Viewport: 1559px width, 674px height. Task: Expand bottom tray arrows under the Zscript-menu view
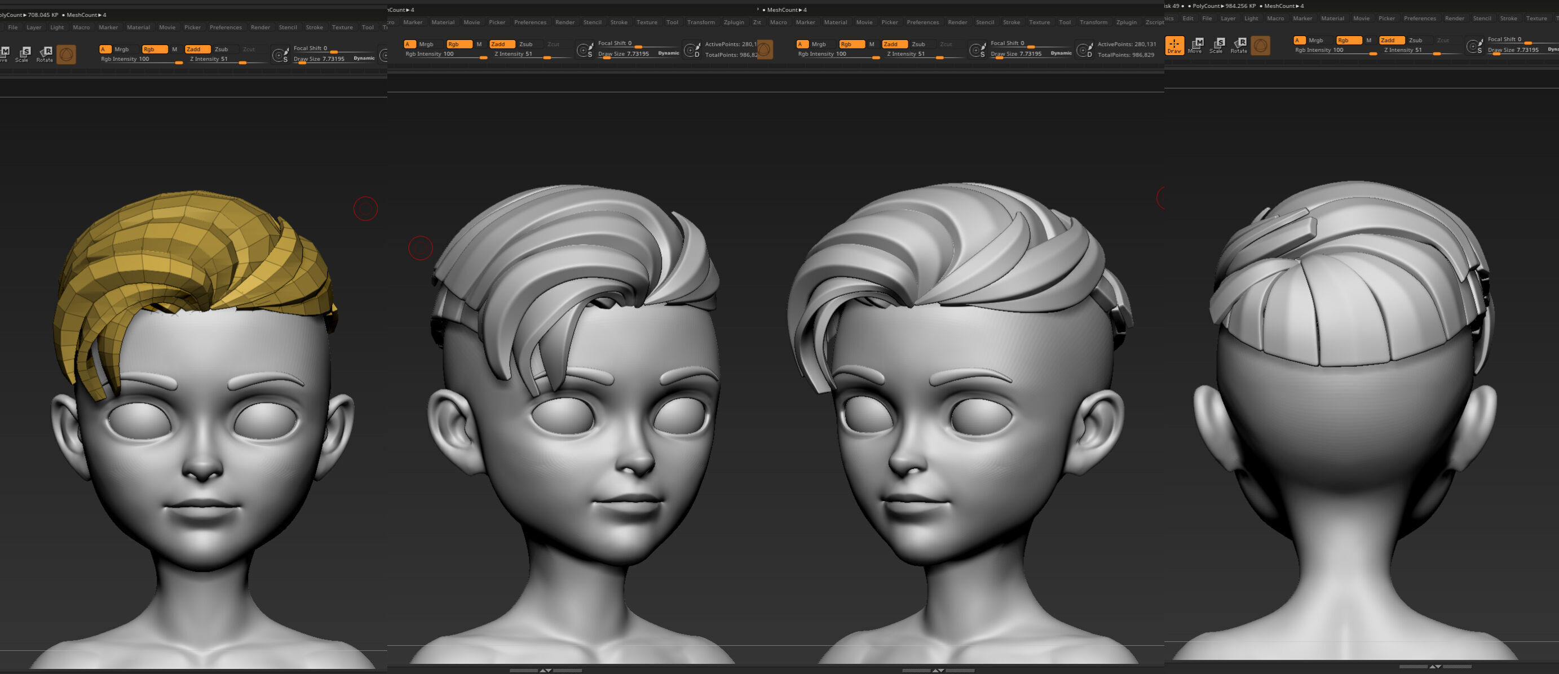click(938, 671)
